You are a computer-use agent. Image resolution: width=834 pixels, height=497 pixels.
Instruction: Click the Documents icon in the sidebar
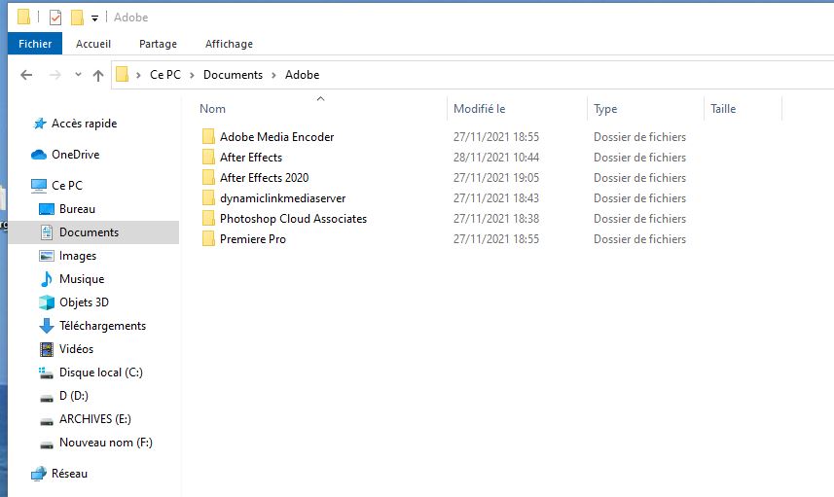(x=47, y=232)
